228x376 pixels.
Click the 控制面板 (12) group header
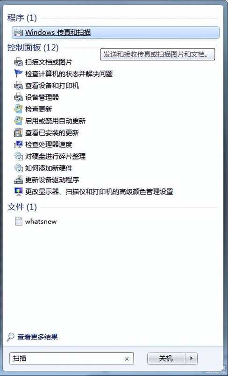[33, 48]
